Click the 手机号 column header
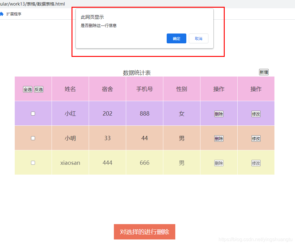This screenshot has width=295, height=245. [145, 89]
